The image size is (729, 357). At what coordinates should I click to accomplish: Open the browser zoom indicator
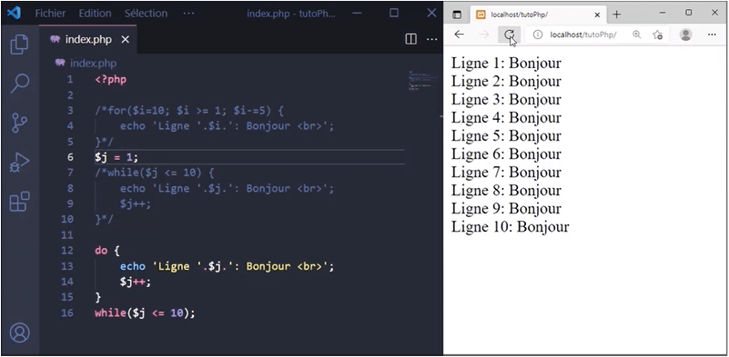(636, 35)
